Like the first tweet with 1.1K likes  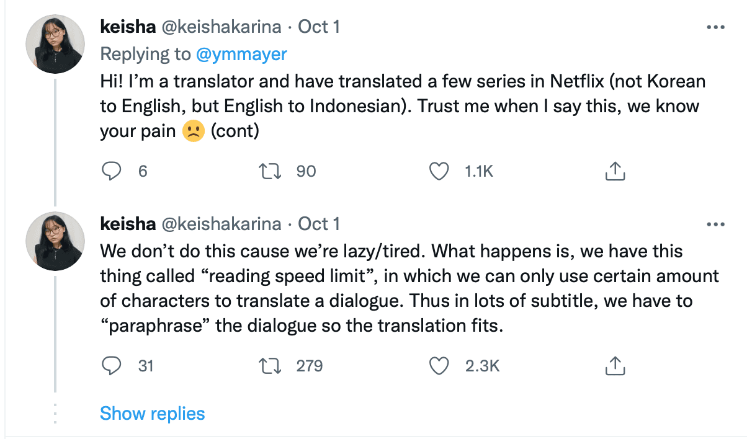coord(439,171)
